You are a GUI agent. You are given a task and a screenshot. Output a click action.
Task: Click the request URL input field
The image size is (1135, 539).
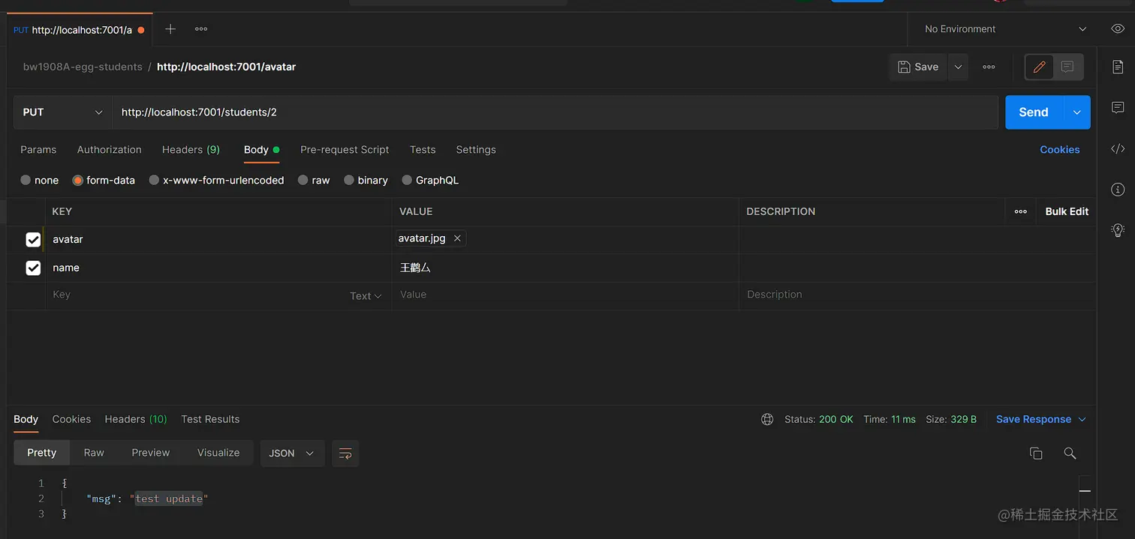(555, 112)
